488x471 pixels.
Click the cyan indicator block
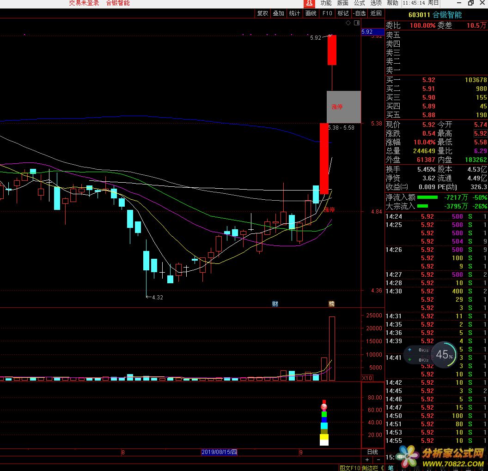324,426
